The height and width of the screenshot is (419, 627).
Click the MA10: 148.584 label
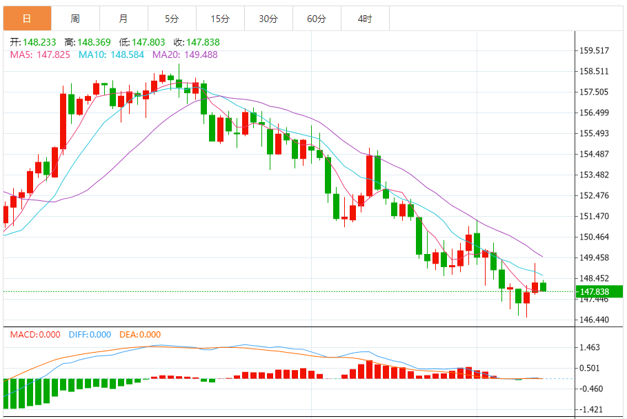point(111,55)
